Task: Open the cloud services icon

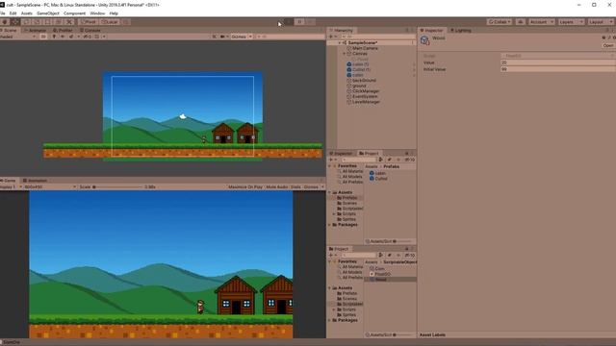Action: point(520,22)
